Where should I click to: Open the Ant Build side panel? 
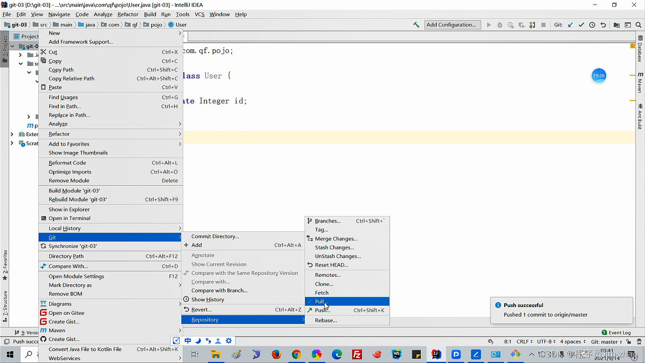point(640,116)
